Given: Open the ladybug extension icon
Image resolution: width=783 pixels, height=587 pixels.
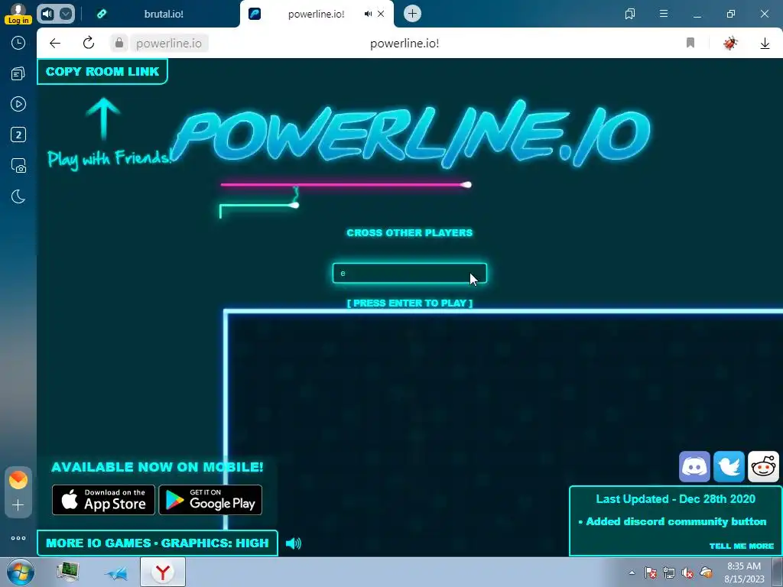Looking at the screenshot, I should point(730,43).
